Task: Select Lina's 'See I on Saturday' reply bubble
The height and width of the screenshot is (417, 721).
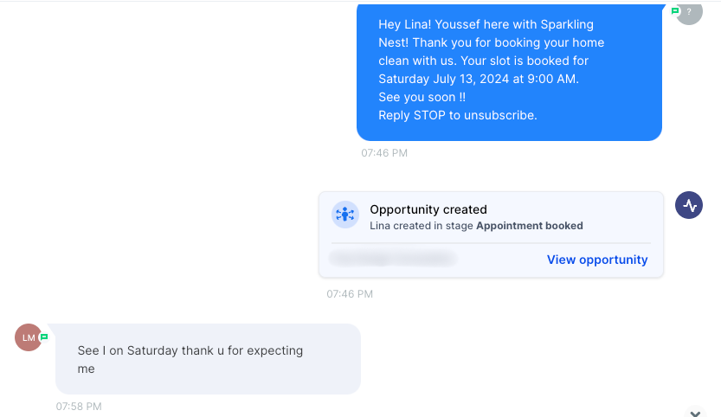Action: pyautogui.click(x=208, y=359)
